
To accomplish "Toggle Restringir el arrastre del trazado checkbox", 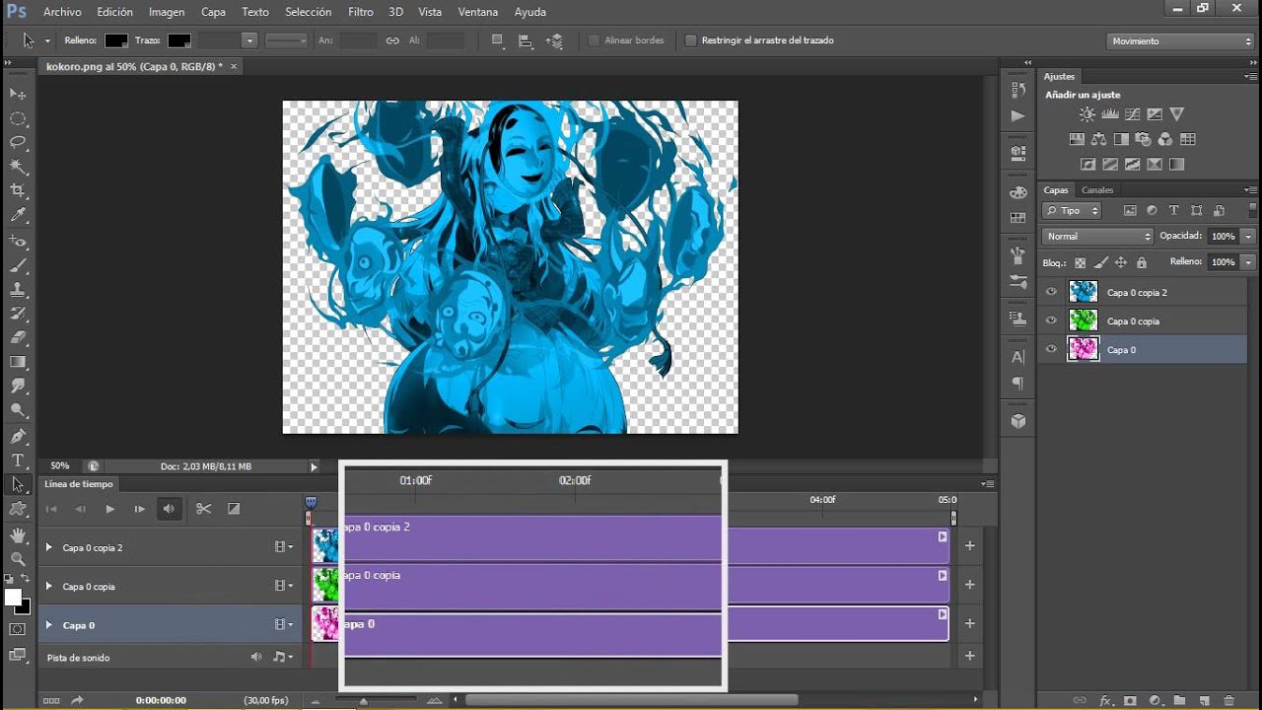I will pyautogui.click(x=691, y=40).
